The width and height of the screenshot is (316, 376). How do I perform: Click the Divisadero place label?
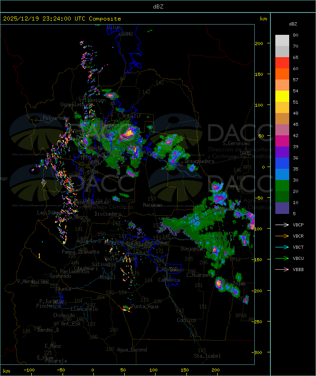(108, 213)
